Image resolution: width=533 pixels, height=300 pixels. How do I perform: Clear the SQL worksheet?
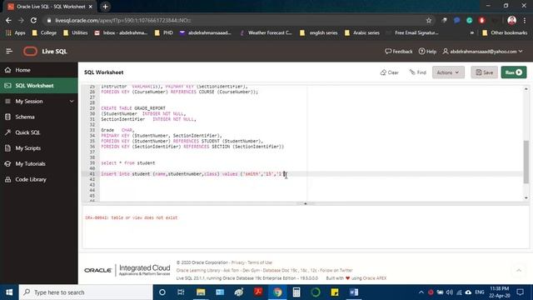[390, 72]
